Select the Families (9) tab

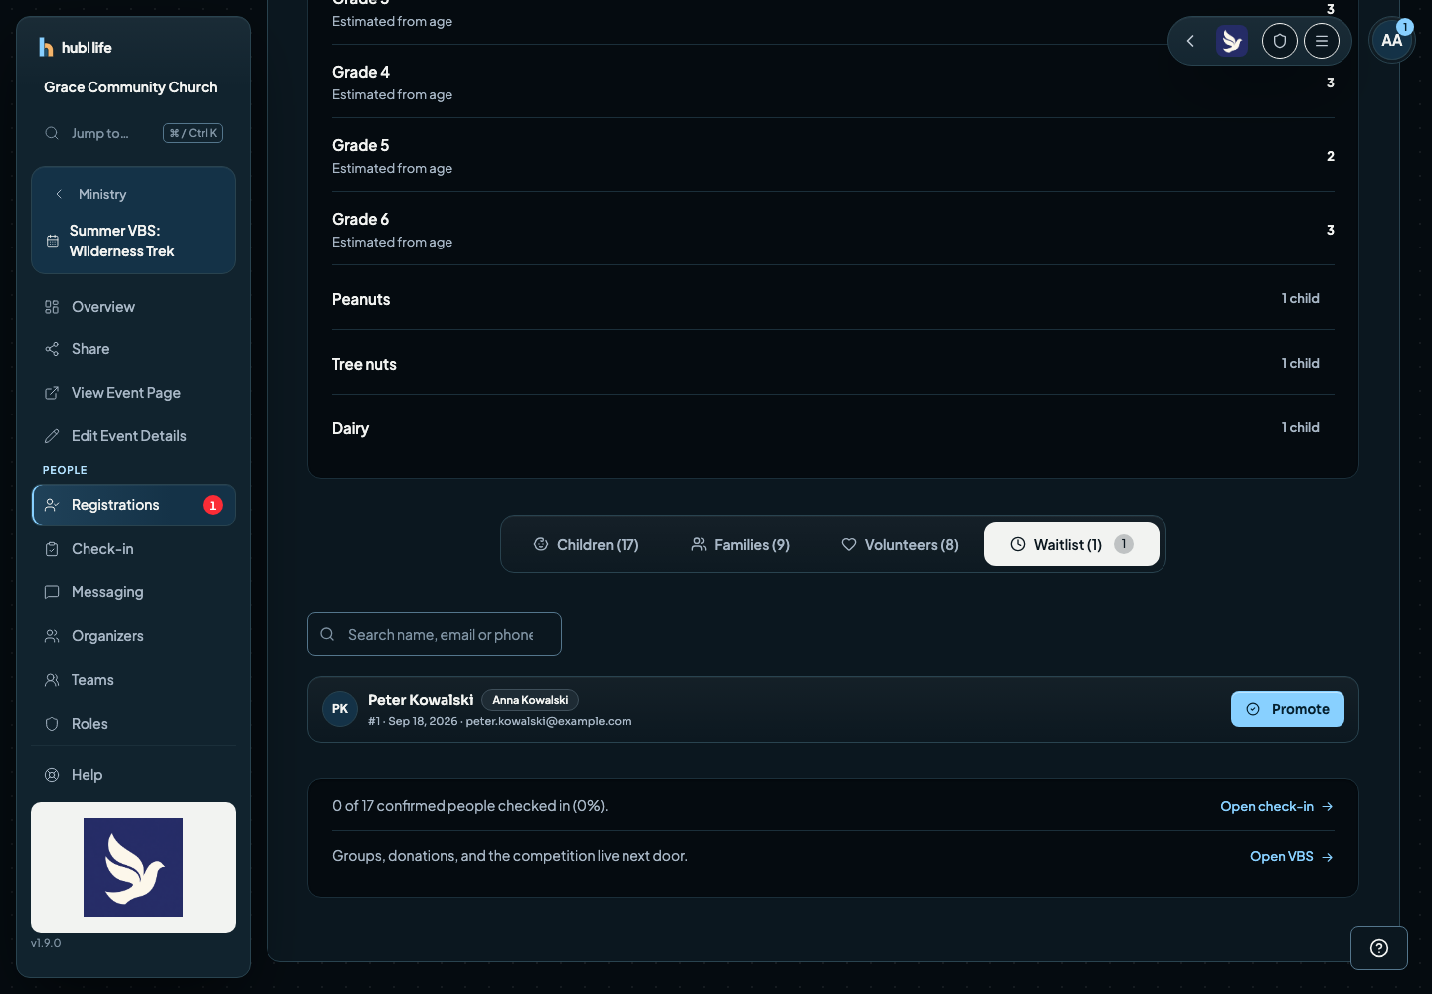(x=741, y=545)
